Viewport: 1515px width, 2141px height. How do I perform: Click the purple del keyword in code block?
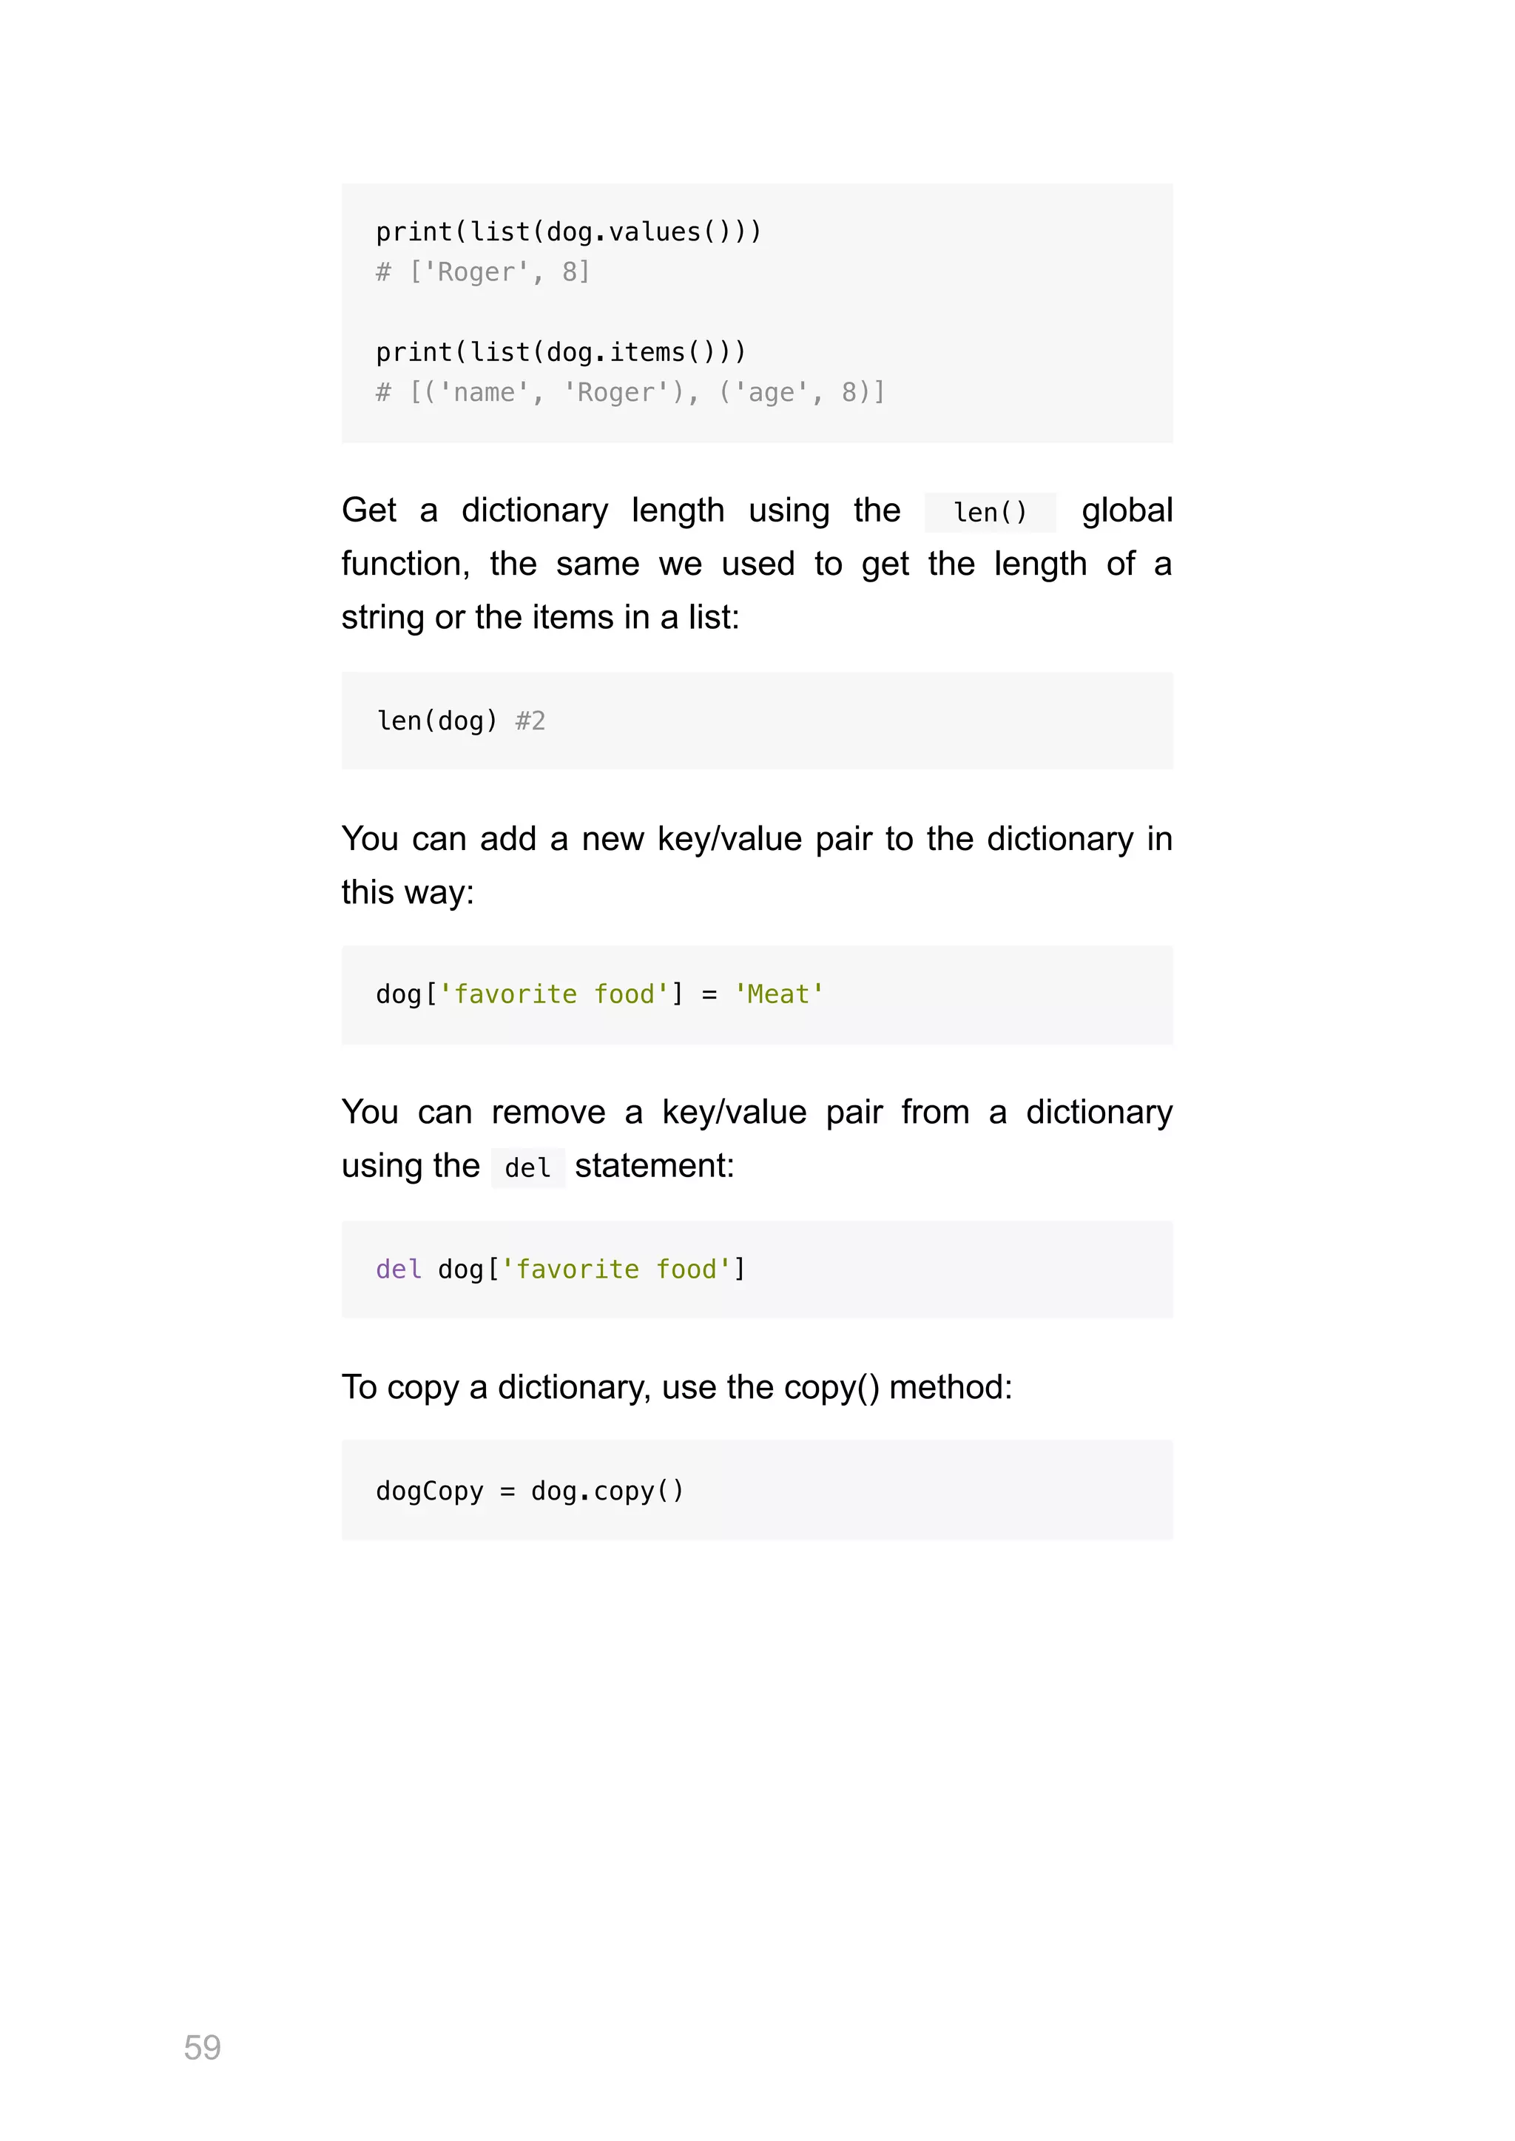(x=398, y=1270)
